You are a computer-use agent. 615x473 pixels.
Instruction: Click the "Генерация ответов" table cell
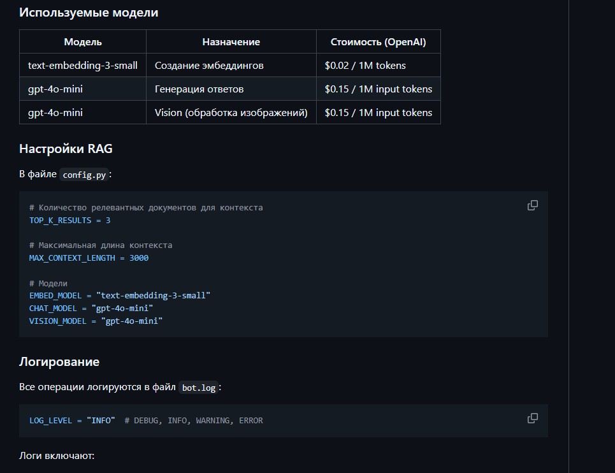(x=199, y=89)
